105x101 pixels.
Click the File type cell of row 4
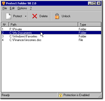[81, 40]
